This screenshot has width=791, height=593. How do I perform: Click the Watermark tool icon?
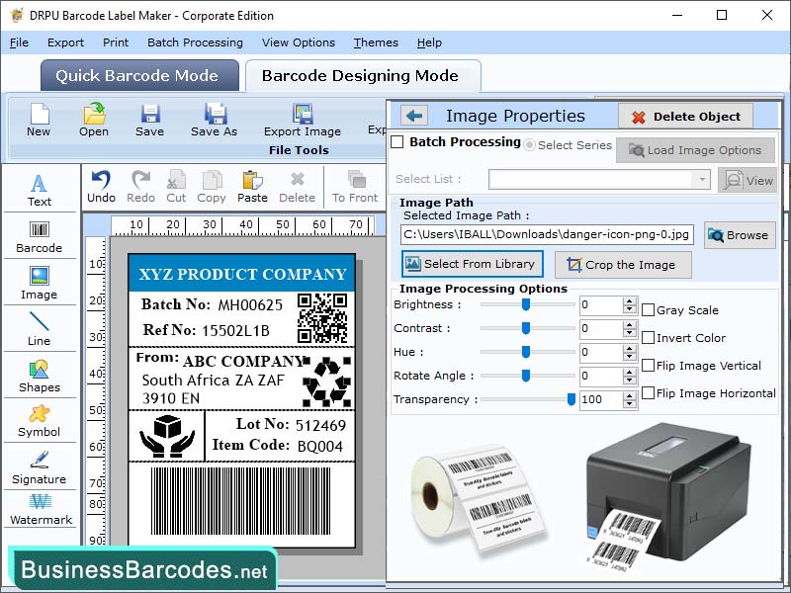[x=41, y=508]
